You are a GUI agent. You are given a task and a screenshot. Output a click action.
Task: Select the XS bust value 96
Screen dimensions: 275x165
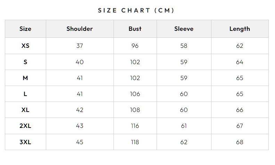pyautogui.click(x=135, y=46)
